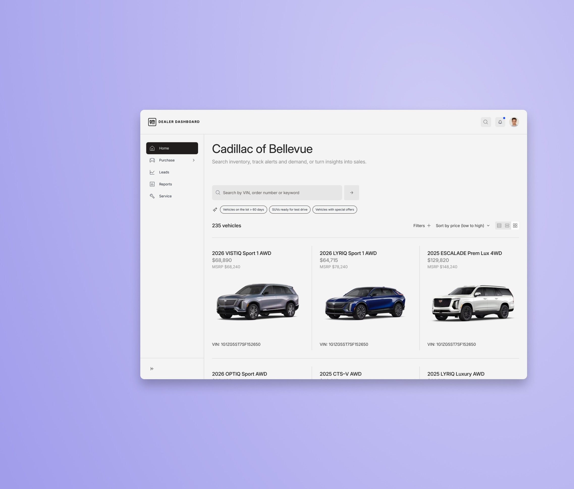Expand the Purchase menu chevron
574x489 pixels.
194,160
